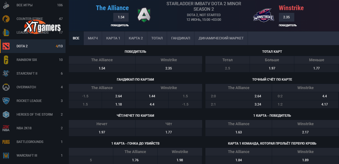
Task: Click the Winstrike team name in header
Action: (291, 8)
